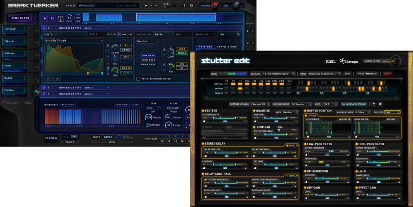Screen dimensions: 413x207
Task: Click the waveform icon beside Snarez track
Action: (x=37, y=67)
